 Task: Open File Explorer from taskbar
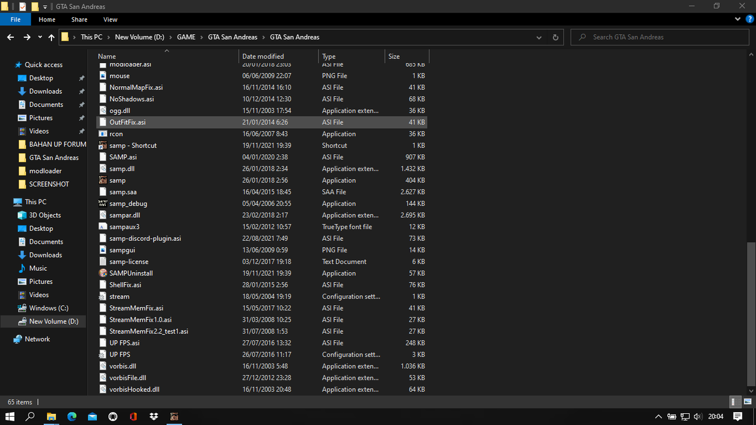[51, 416]
